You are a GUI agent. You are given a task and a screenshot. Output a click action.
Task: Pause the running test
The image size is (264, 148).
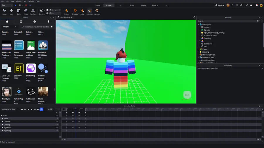20,5
